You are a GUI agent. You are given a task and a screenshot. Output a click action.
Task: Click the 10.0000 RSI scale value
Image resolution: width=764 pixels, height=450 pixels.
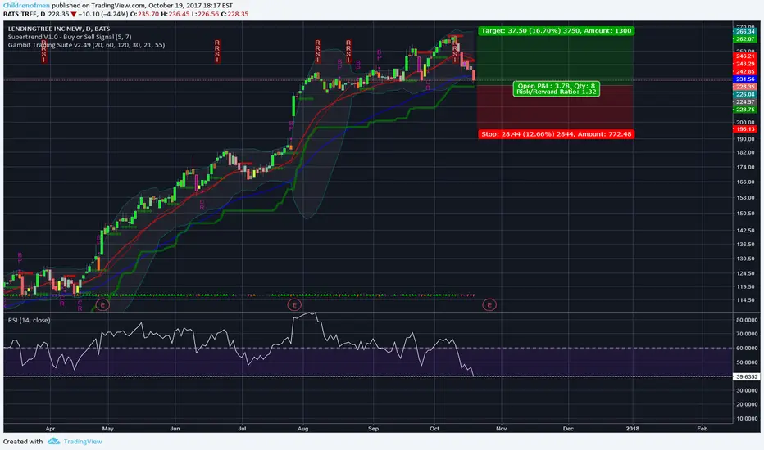pyautogui.click(x=747, y=419)
